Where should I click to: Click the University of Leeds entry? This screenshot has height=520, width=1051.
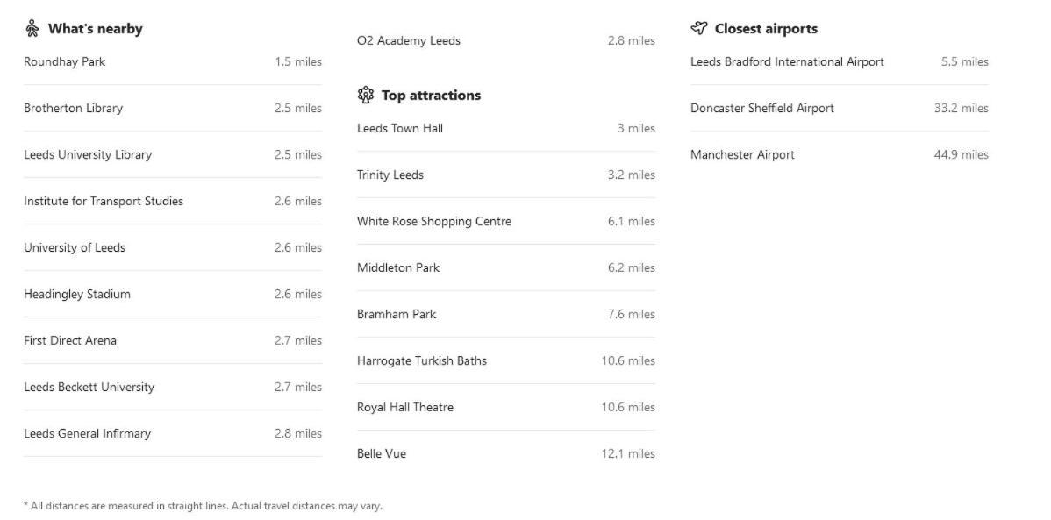pos(172,247)
